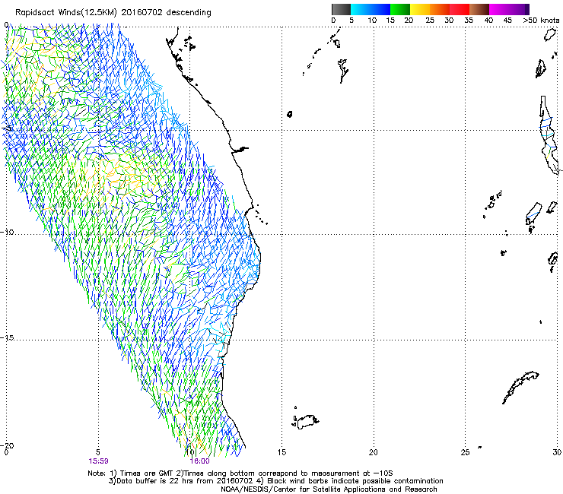This screenshot has width=563, height=494.
Task: Click the -10 latitude axis label
Action: point(8,232)
